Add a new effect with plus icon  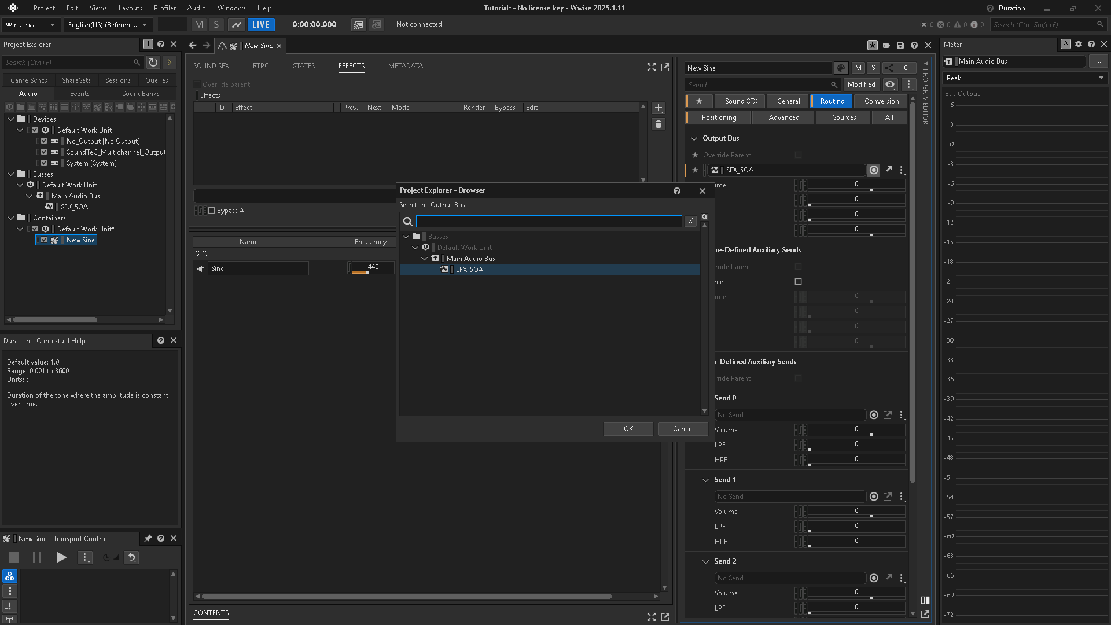[658, 108]
